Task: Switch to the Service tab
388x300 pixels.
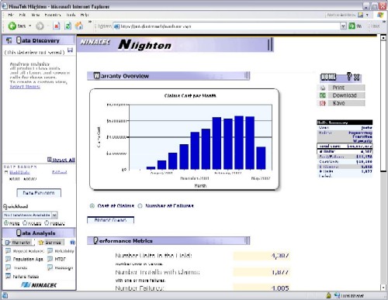Action: [x=50, y=243]
